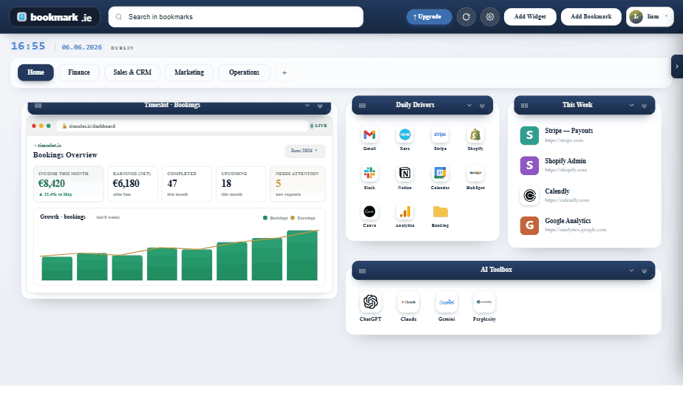This screenshot has height=399, width=683.
Task: Open the Notion bookmark icon
Action: click(x=404, y=173)
